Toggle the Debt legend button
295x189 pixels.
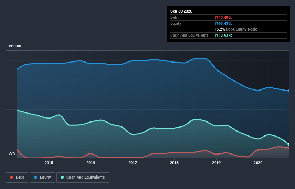pyautogui.click(x=17, y=178)
